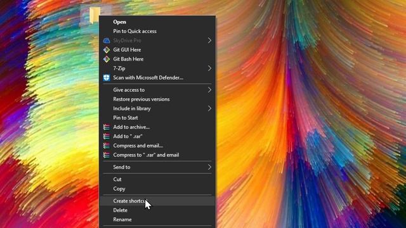Choose Git GUI Here menu entry

[157, 50]
